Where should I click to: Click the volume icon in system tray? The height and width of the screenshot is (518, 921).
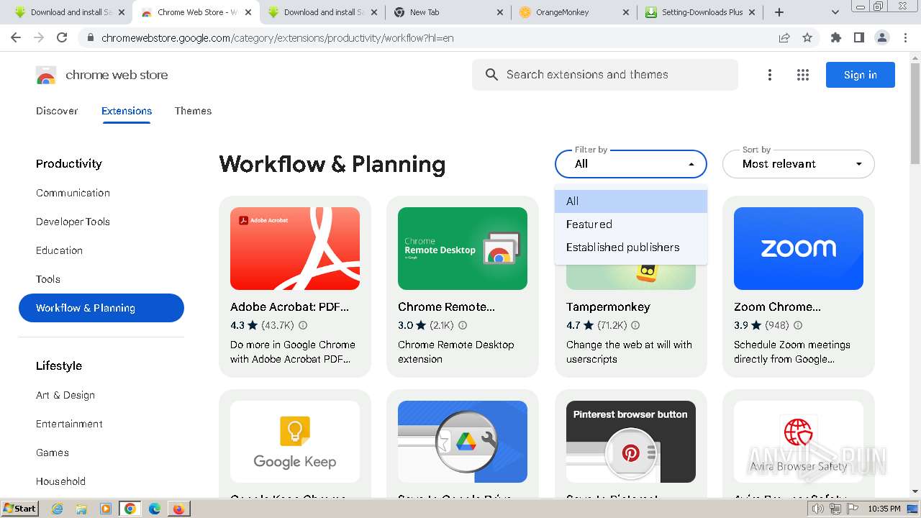(817, 509)
